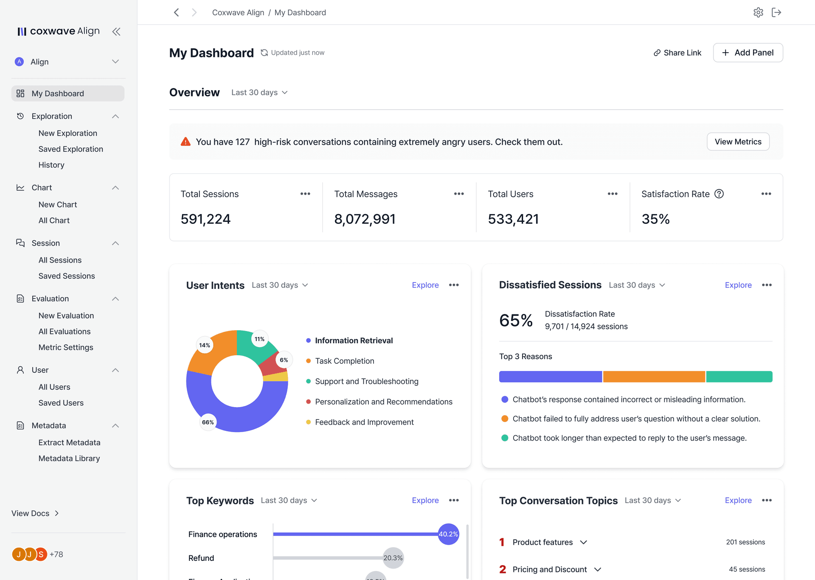
Task: Click the warning triangle in the alert banner
Action: pyautogui.click(x=185, y=141)
